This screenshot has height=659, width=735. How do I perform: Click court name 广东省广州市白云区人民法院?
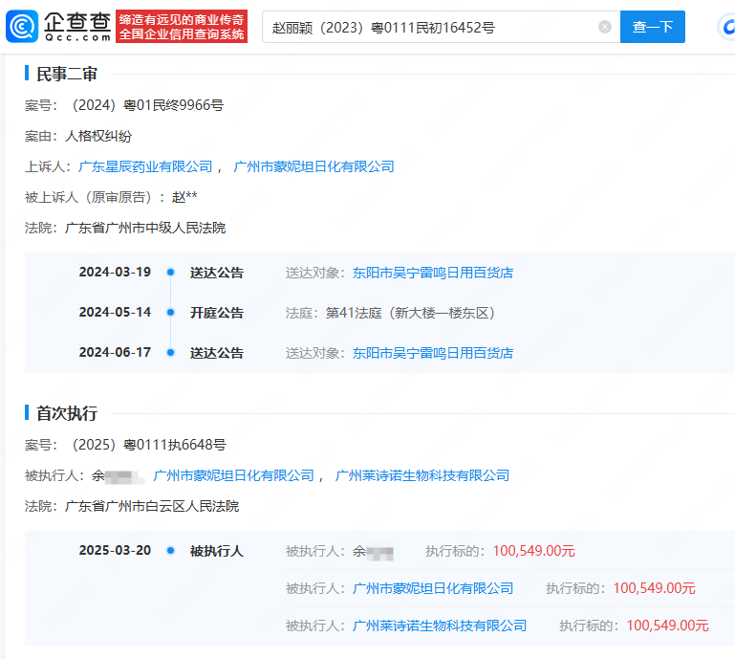152,506
